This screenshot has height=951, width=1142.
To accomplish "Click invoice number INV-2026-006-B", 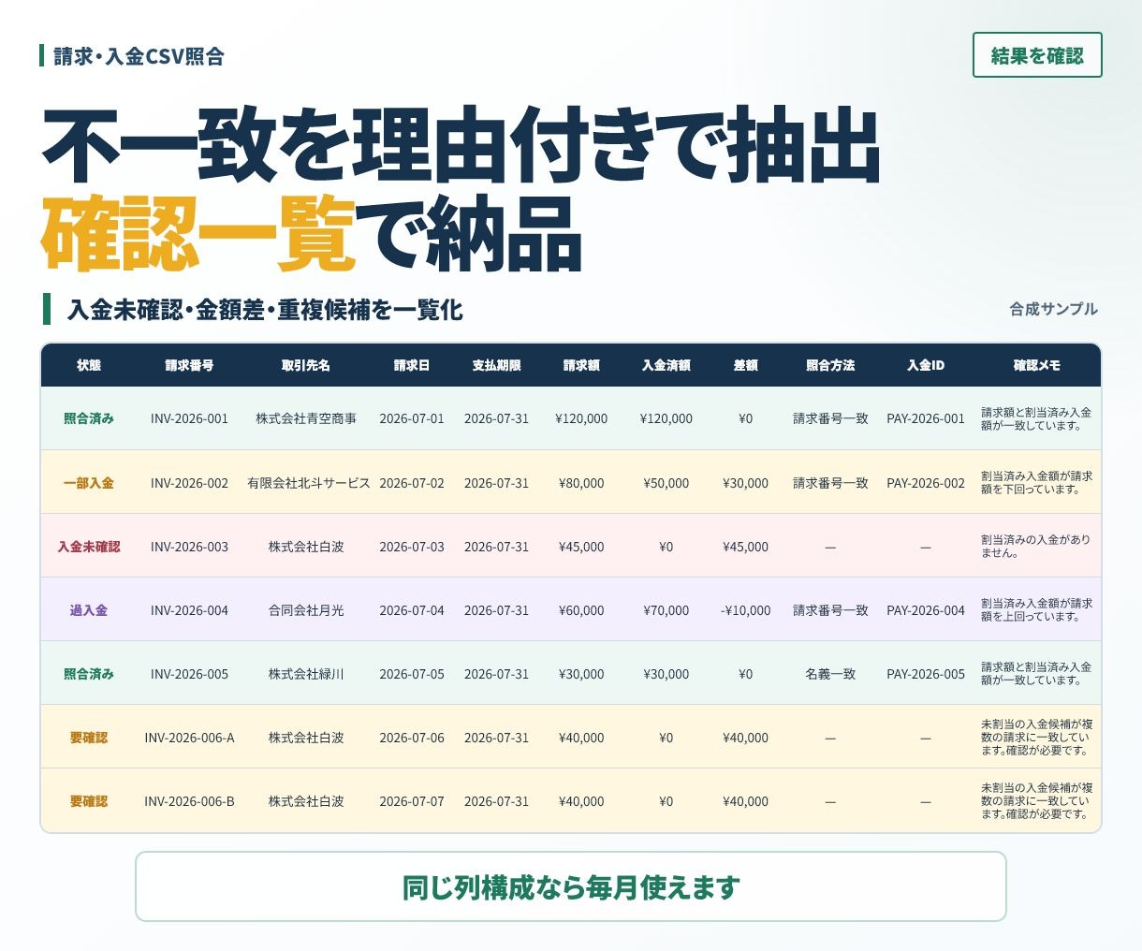I will [x=189, y=801].
